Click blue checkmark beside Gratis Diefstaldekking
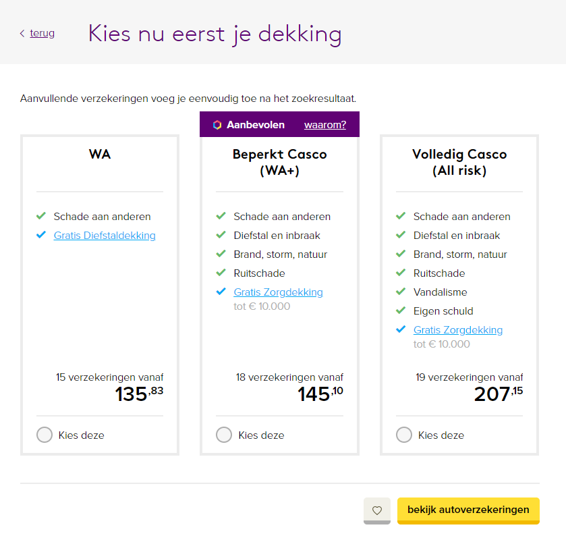This screenshot has width=566, height=538. click(x=41, y=236)
